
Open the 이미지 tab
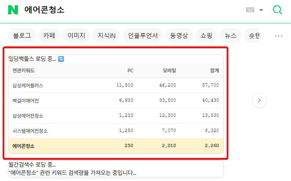76,36
